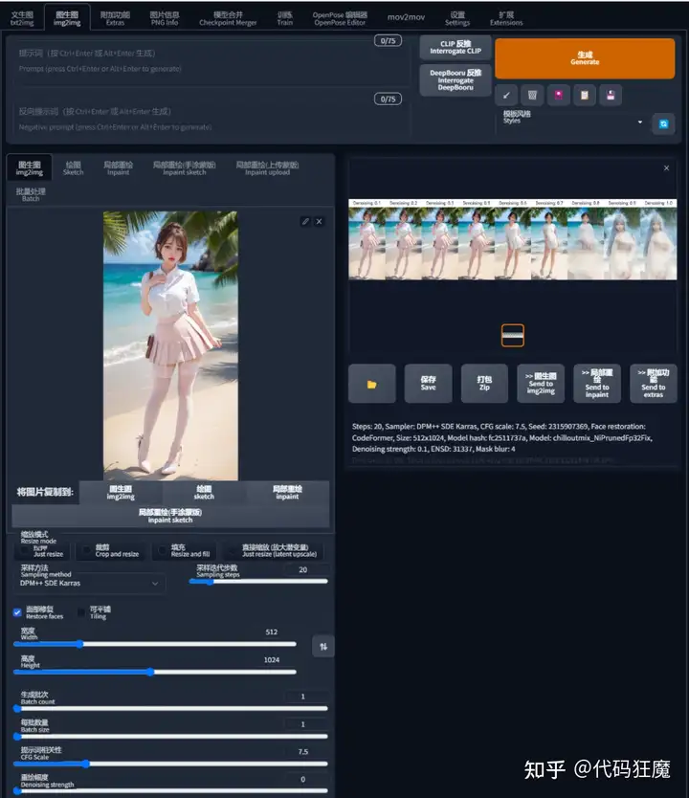
Task: Click Interrogate DeepBooru button
Action: tap(456, 80)
